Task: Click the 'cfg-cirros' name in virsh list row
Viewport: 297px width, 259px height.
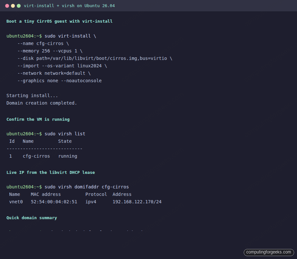Action: [x=36, y=156]
